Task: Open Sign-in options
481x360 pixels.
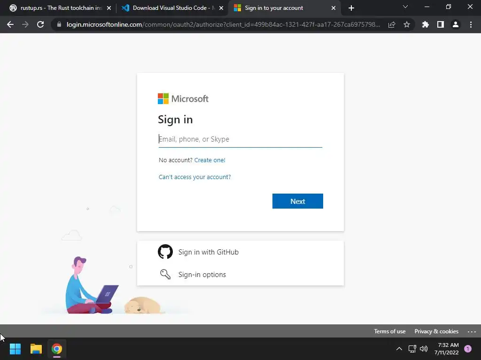Action: tap(240, 274)
